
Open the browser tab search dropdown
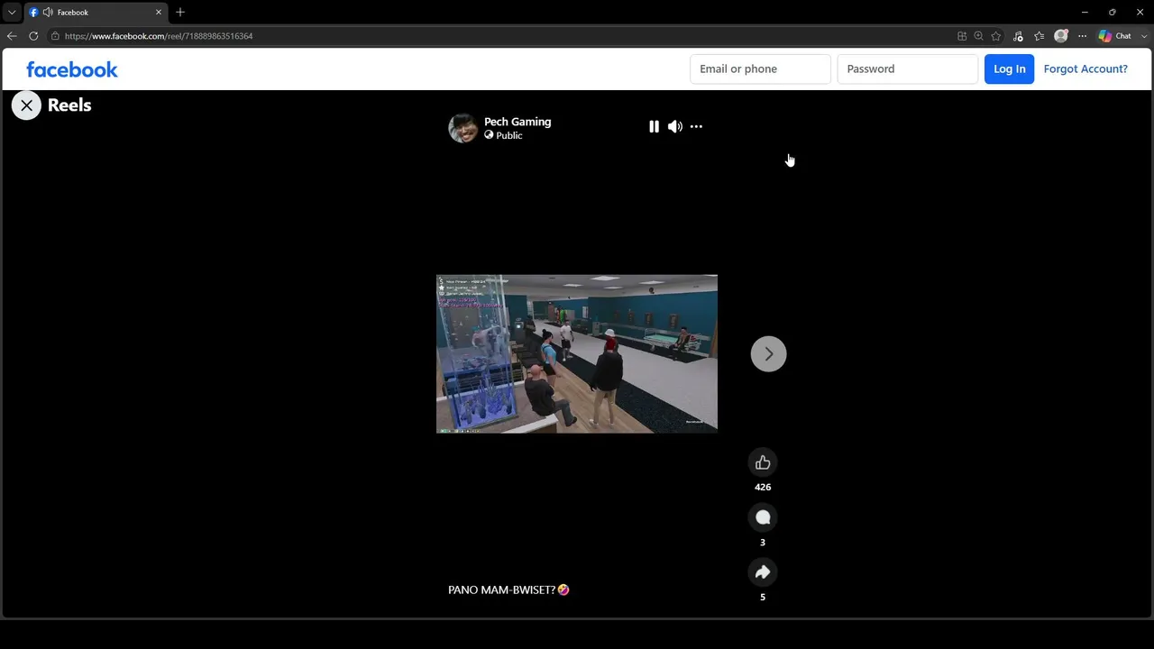click(12, 12)
